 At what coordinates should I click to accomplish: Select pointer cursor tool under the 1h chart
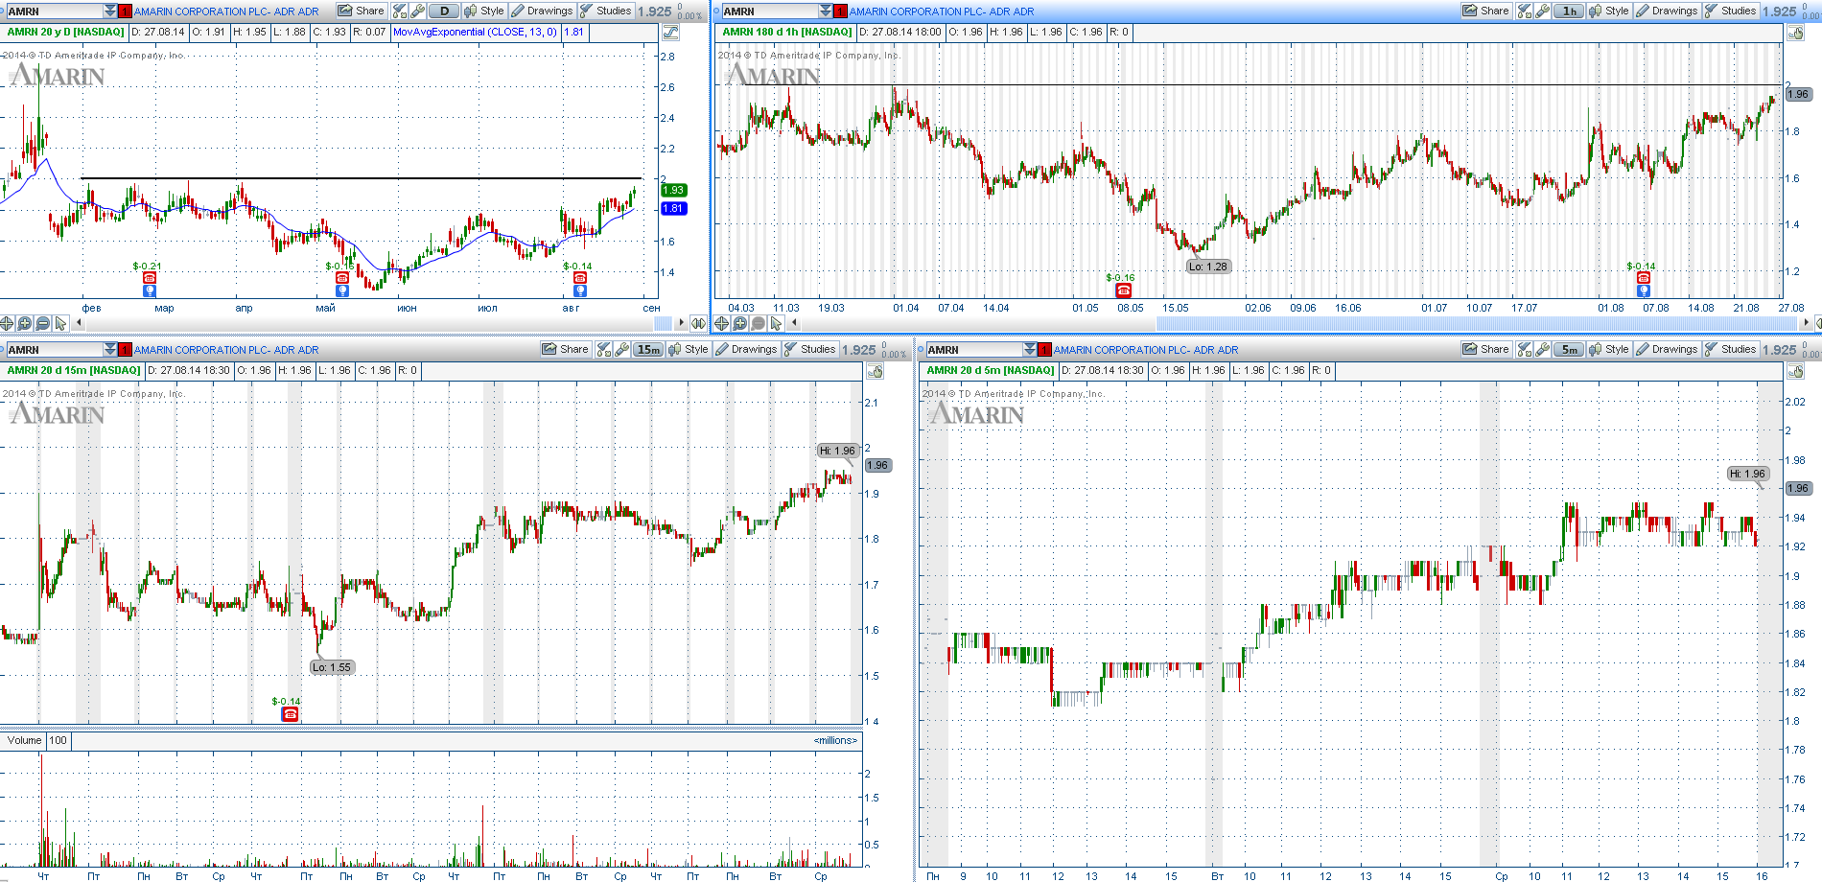(777, 323)
